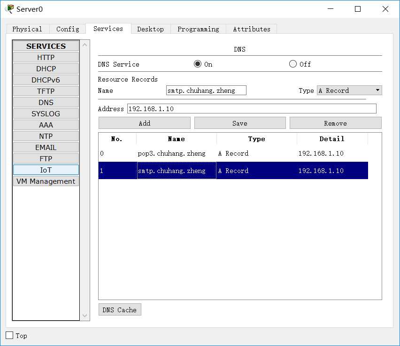Viewport: 400px width, 346px height.
Task: Click record number 0 cell
Action: coord(117,153)
